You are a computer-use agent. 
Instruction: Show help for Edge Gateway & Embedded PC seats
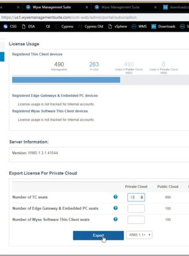115,208
